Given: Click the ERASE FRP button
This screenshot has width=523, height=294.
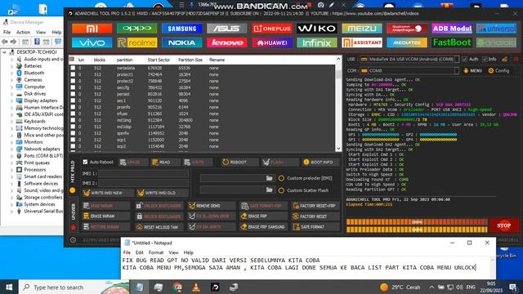Looking at the screenshot, I should (x=263, y=216).
